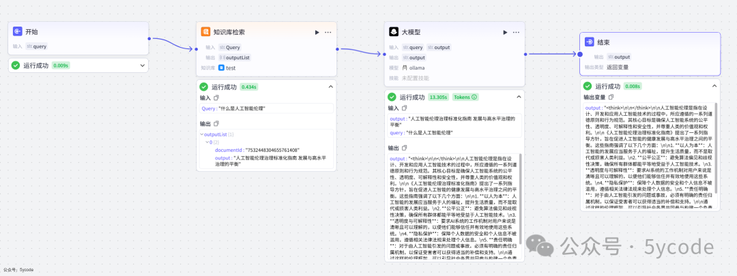Click the query value in 大模型 输入 box

coord(430,133)
